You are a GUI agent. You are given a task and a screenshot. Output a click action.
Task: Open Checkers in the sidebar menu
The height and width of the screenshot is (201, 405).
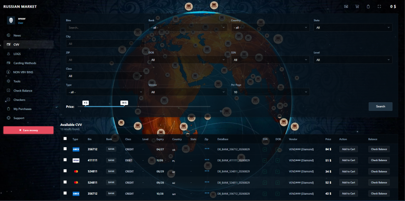tap(29, 100)
